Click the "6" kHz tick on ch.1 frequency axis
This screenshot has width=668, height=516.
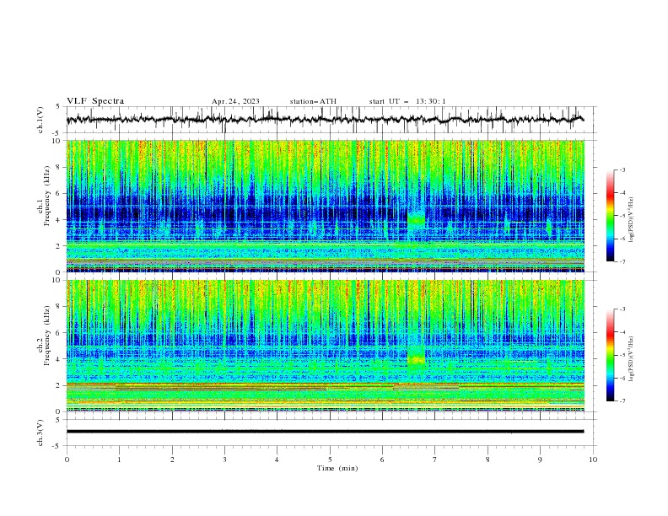[60, 193]
